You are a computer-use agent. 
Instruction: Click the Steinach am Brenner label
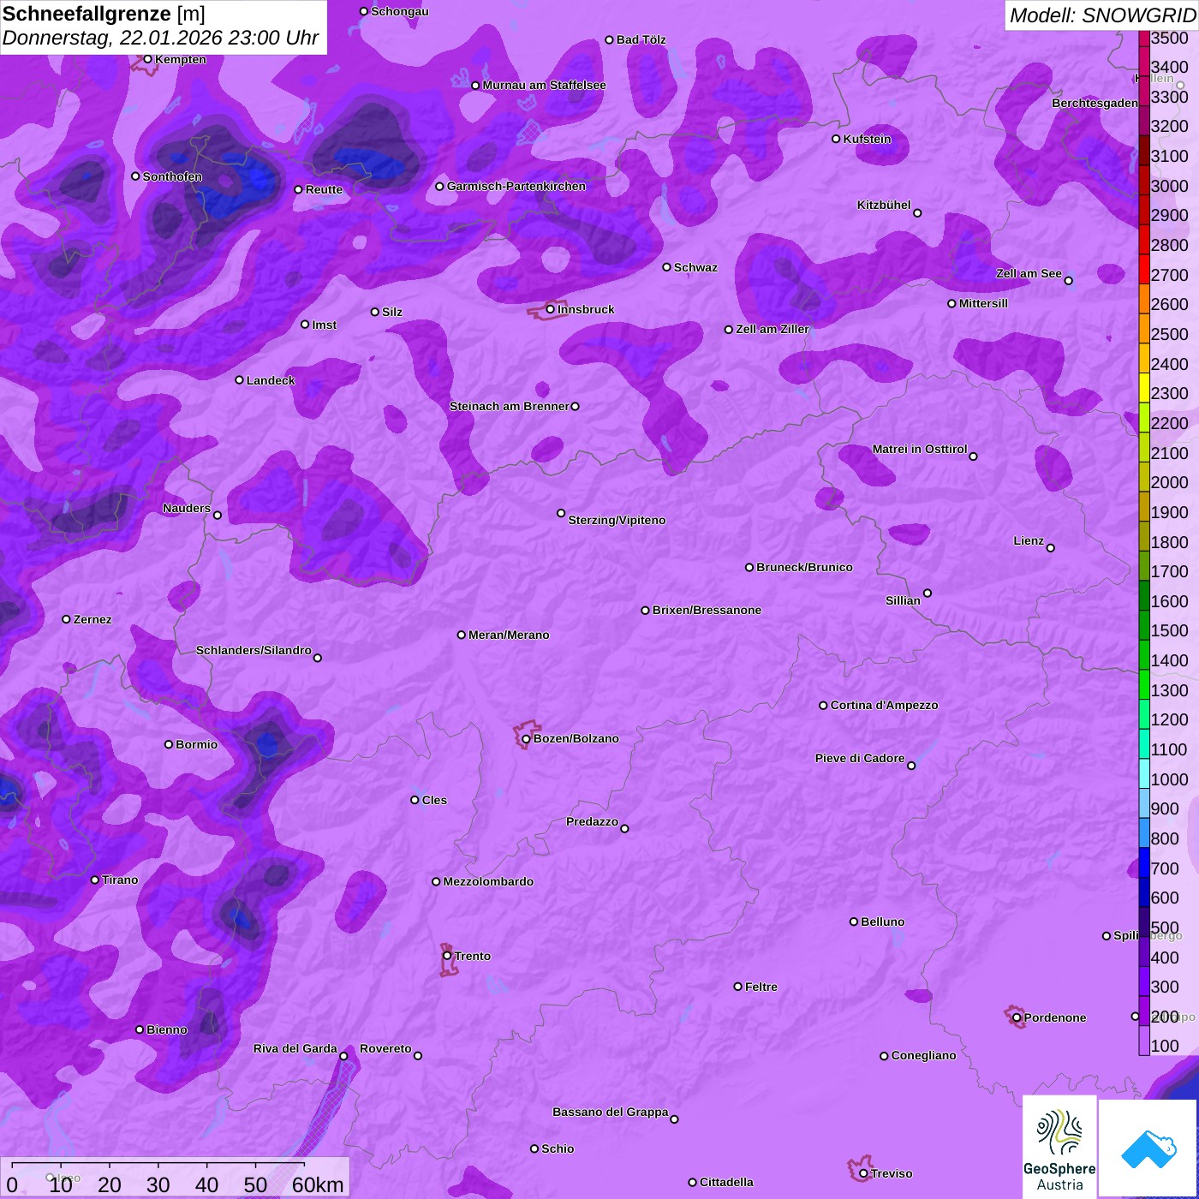[x=509, y=406]
